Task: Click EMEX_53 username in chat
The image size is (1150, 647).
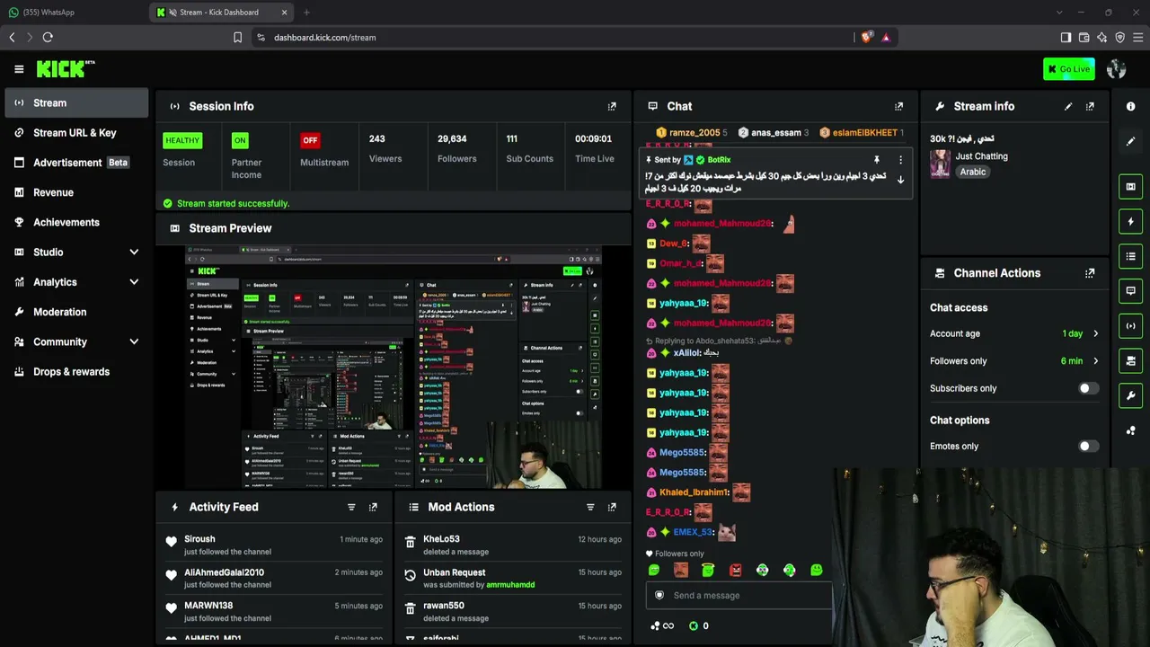Action: [x=693, y=532]
